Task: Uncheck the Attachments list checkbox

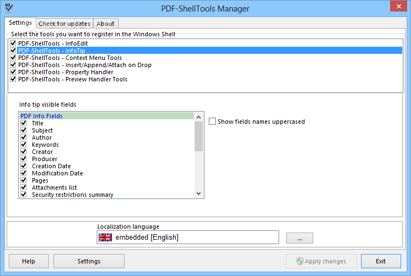Action: point(24,187)
